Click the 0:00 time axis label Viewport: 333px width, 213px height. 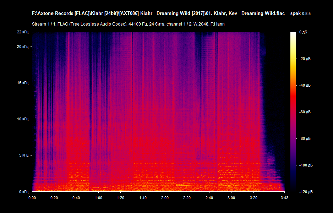pos(32,198)
